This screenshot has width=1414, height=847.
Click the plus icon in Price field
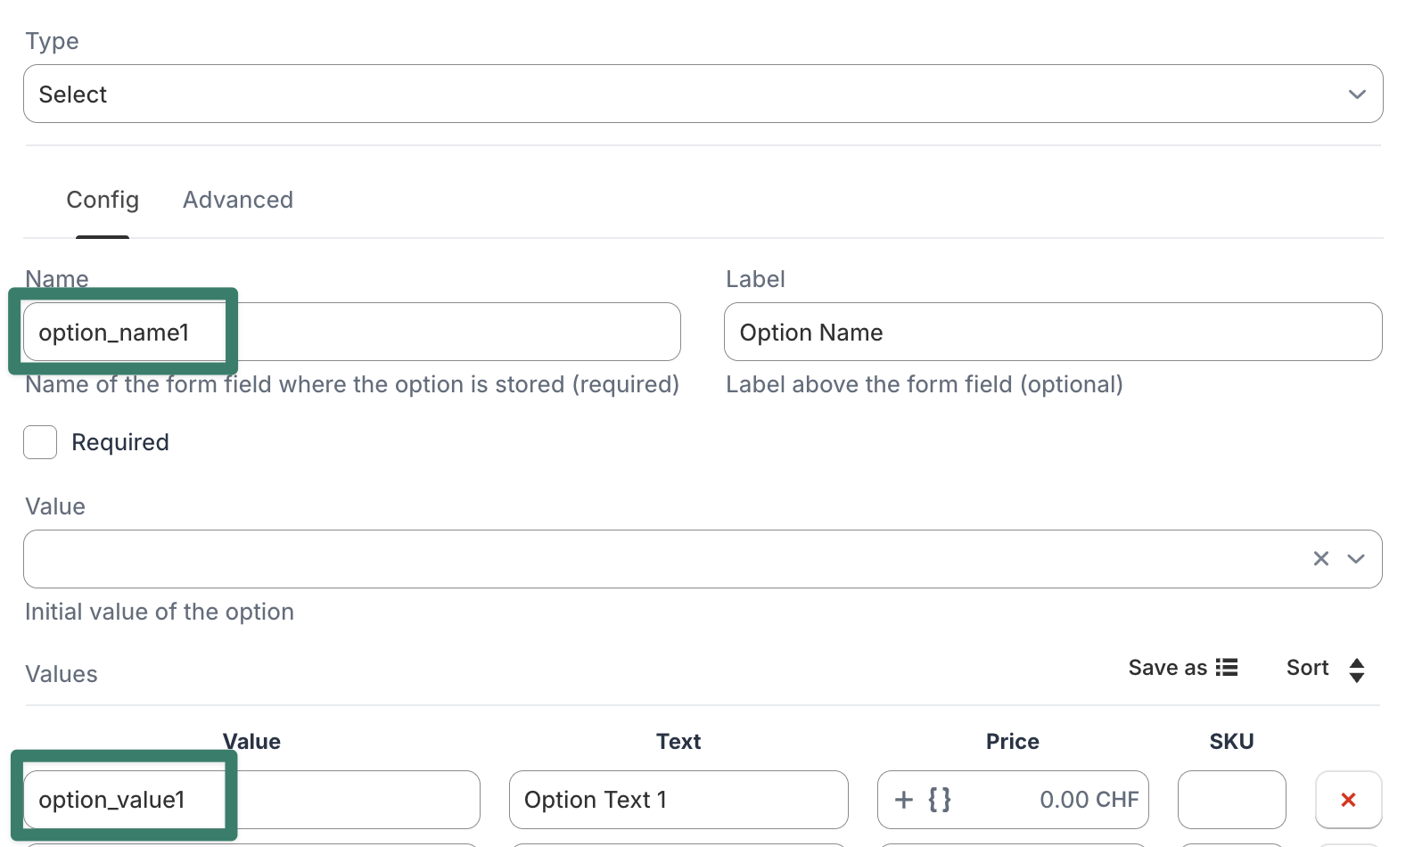[x=904, y=800]
